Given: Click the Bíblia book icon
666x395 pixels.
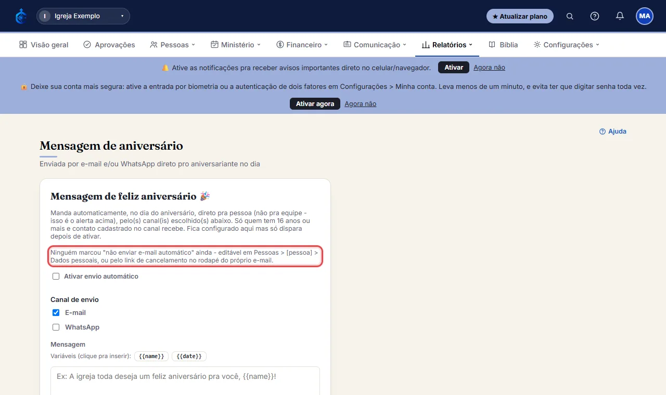Looking at the screenshot, I should click(x=492, y=45).
